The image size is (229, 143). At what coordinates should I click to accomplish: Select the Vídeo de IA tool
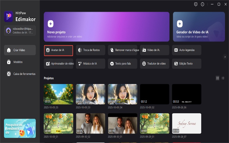pos(155,50)
